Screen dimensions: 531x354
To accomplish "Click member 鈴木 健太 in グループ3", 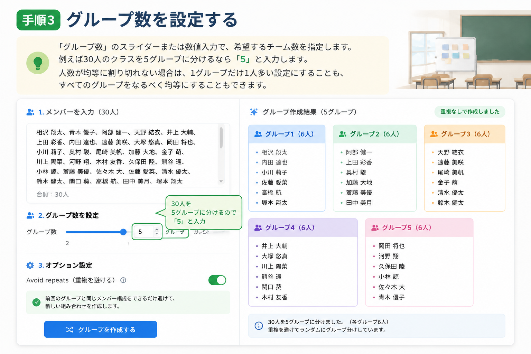I will [x=451, y=203].
